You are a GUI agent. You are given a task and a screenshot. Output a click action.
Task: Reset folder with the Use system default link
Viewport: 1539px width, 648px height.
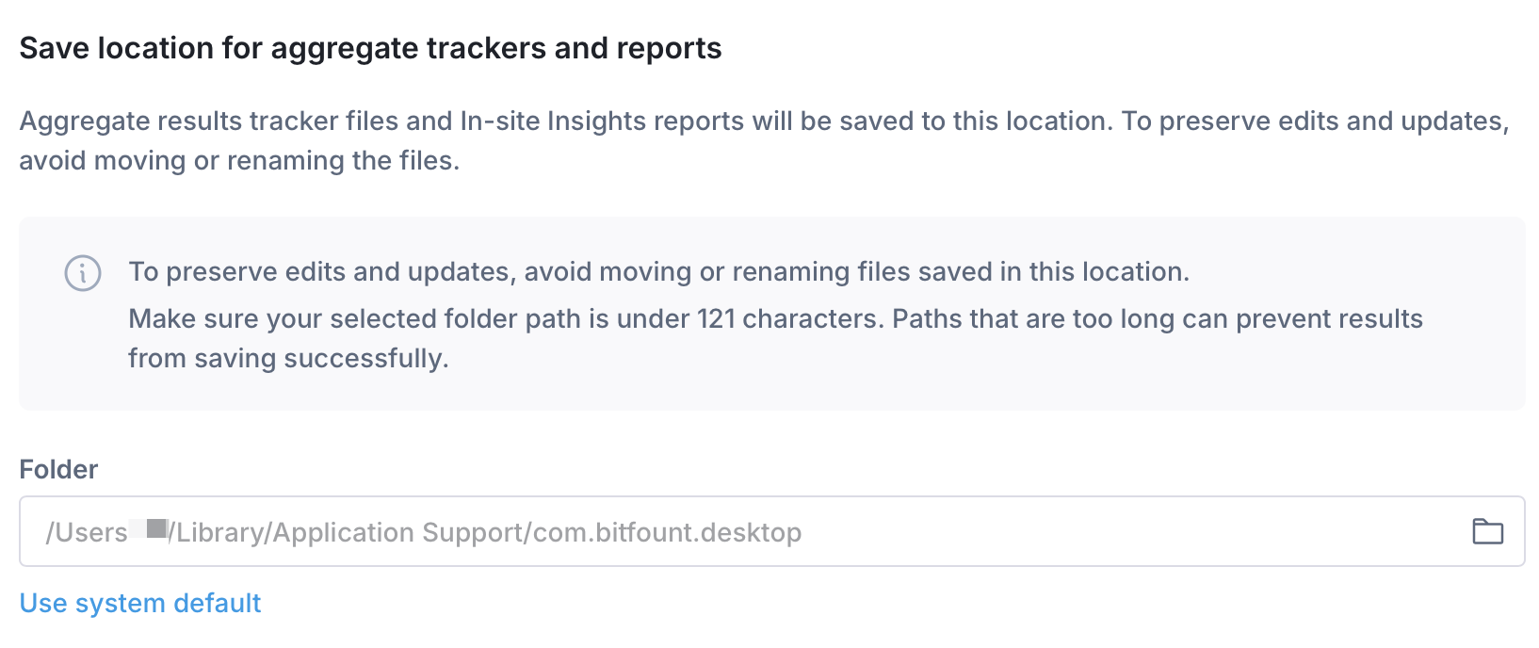pos(139,603)
